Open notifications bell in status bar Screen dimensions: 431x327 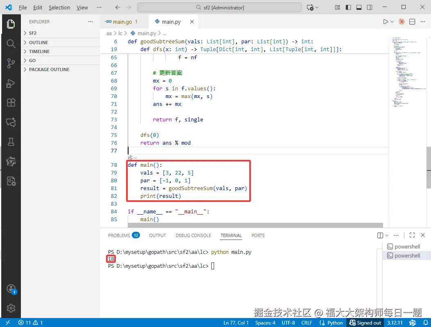426,323
